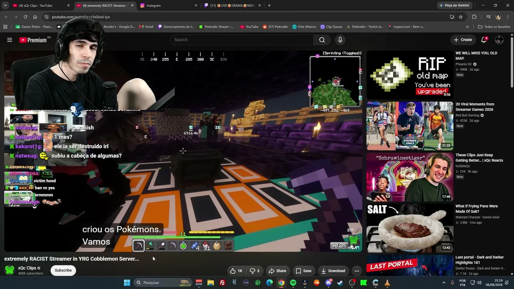This screenshot has height=289, width=514.
Task: Click the Share button
Action: 277,271
